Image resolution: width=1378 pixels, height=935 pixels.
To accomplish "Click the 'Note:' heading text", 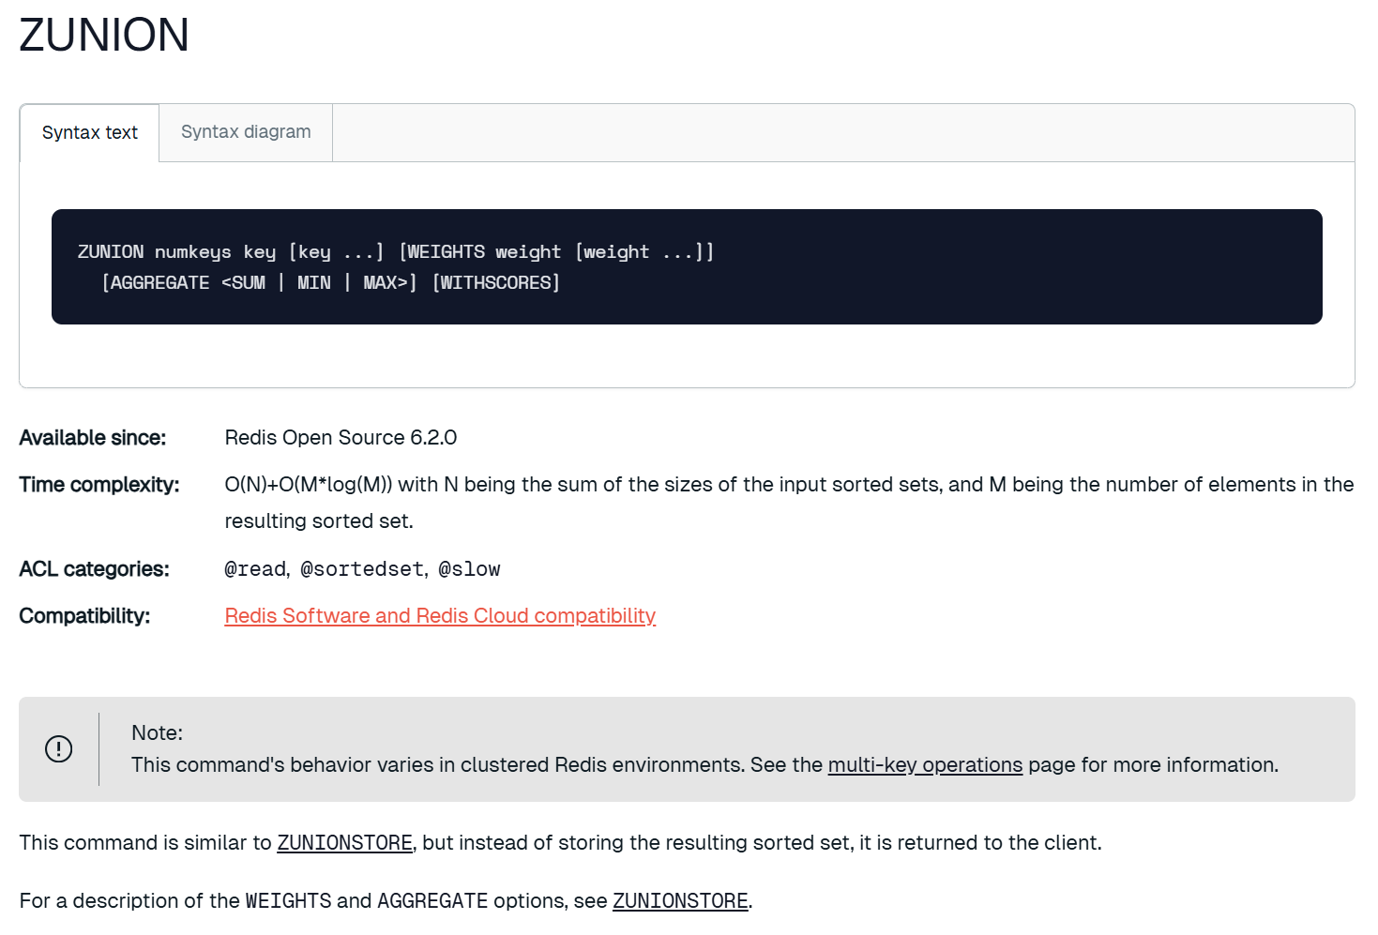I will (x=157, y=733).
